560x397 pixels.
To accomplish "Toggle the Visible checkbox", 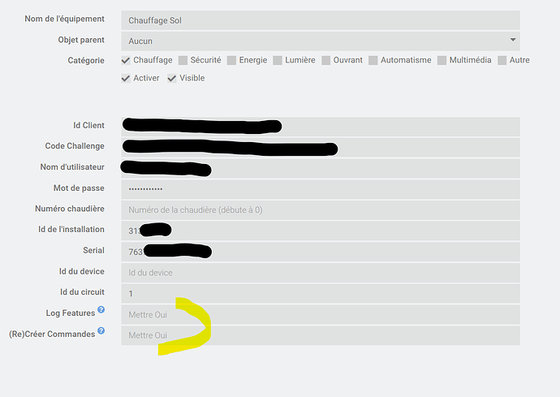I will point(172,78).
